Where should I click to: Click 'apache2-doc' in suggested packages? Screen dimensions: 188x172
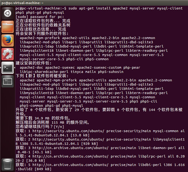pyautogui.click(x=31, y=68)
